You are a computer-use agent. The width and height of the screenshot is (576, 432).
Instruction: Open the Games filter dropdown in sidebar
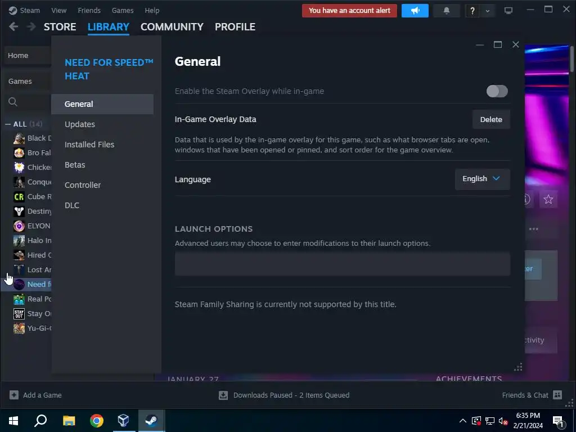(x=28, y=81)
